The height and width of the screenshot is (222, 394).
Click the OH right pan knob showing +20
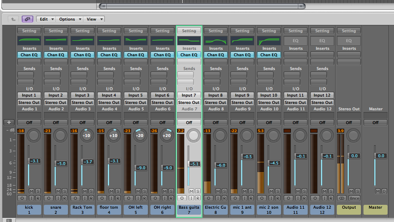167,135
